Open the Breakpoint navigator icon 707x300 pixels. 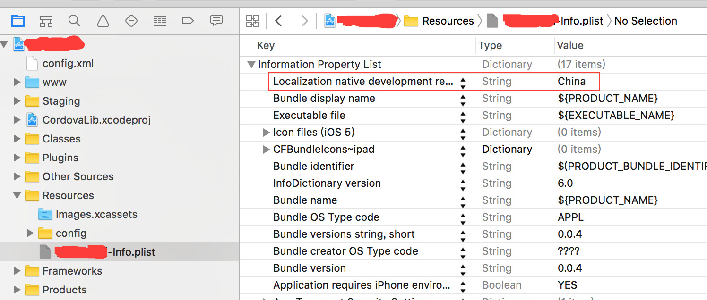(188, 21)
